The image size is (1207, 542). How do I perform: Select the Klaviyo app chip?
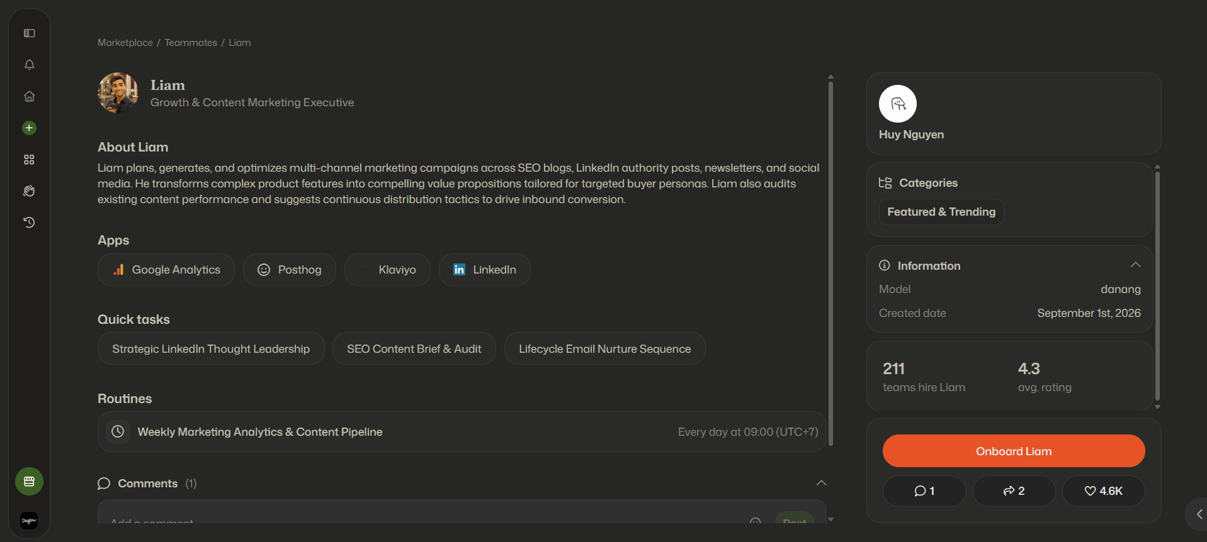point(387,270)
